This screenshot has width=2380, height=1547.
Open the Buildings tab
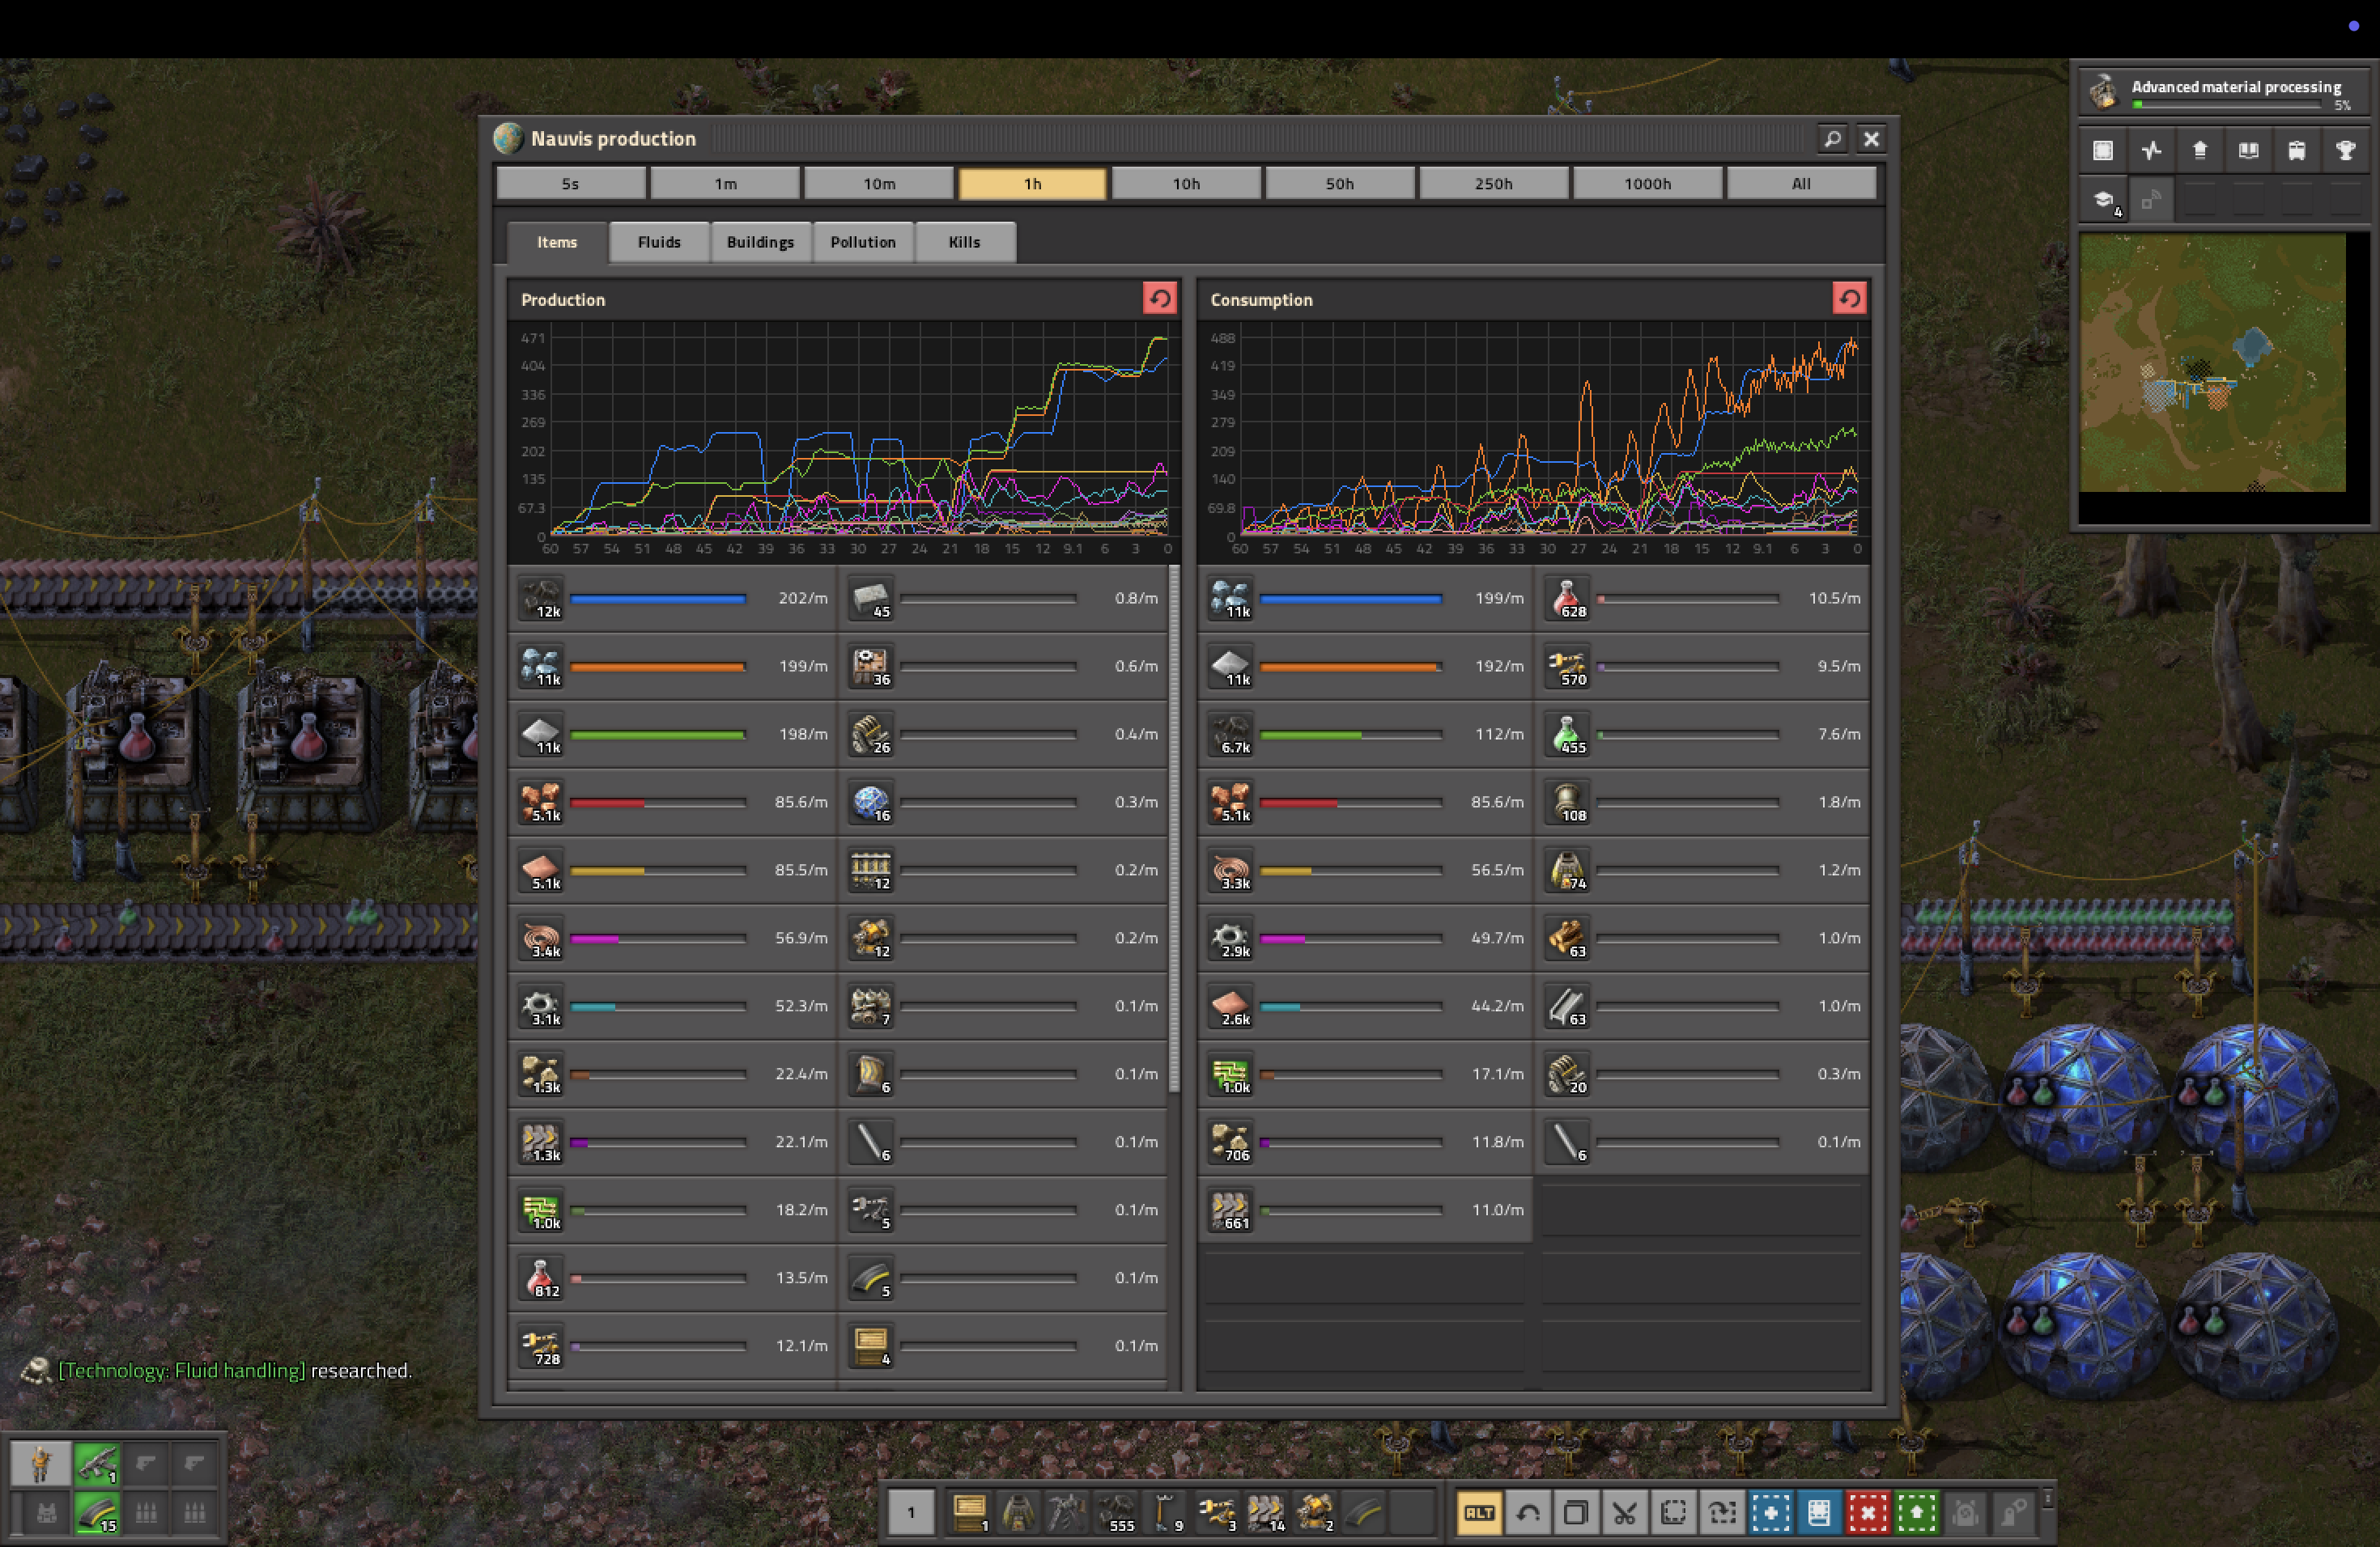(760, 242)
